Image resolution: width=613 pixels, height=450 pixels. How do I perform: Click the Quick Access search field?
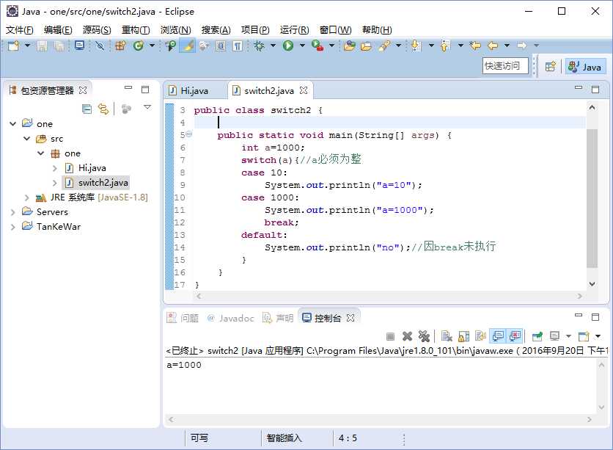click(x=505, y=66)
